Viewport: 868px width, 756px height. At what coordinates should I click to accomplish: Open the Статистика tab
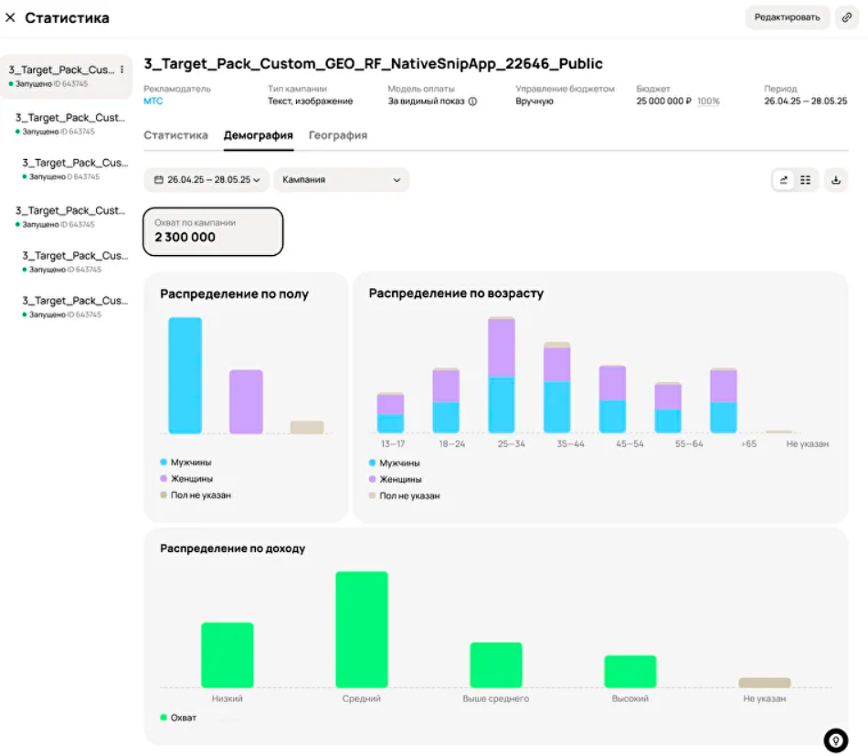click(175, 135)
